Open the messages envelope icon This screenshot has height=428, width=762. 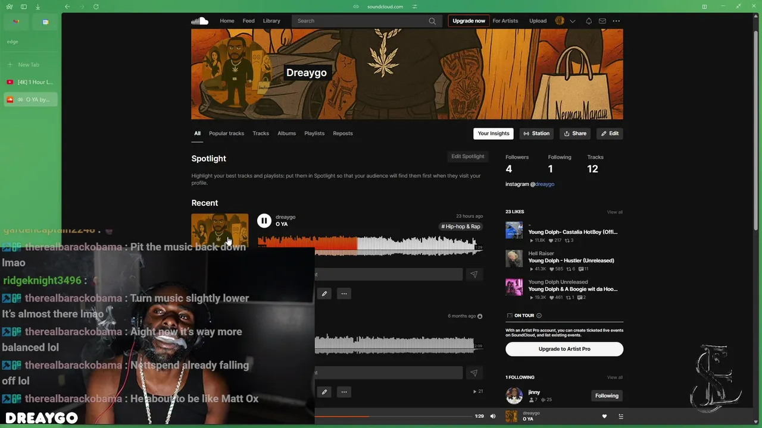[602, 21]
